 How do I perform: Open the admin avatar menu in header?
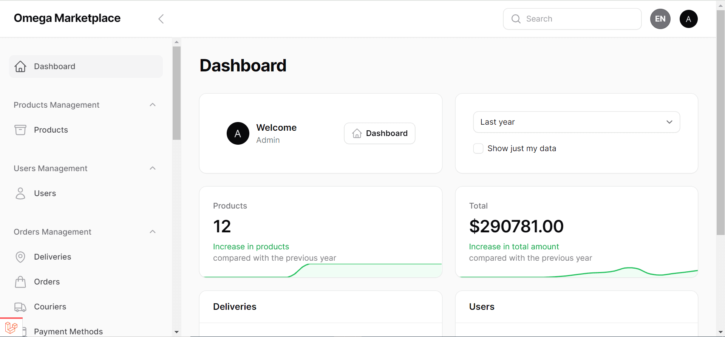(x=688, y=19)
